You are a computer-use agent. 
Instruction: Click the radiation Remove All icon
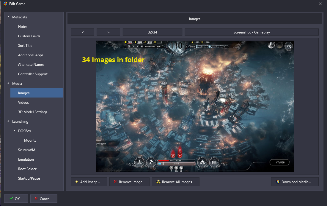158,182
